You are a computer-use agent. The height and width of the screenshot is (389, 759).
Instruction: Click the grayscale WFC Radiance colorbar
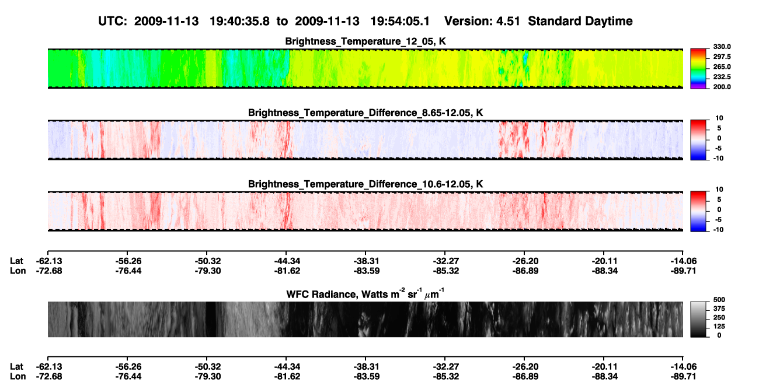pos(698,319)
